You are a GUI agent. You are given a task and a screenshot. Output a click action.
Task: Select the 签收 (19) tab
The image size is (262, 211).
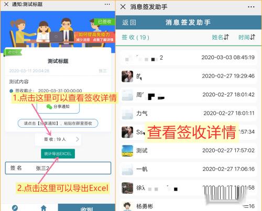[136, 37]
